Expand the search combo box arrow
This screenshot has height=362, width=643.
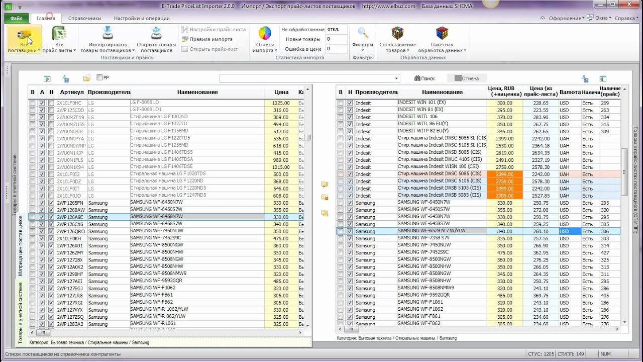click(x=396, y=78)
